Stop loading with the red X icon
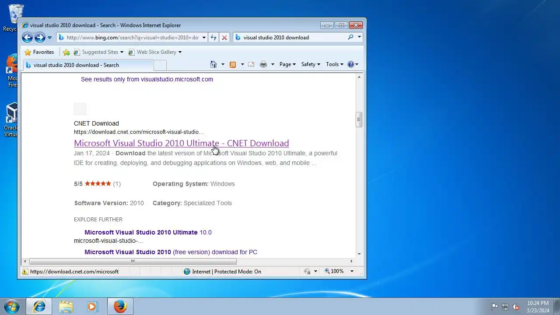 pyautogui.click(x=224, y=38)
